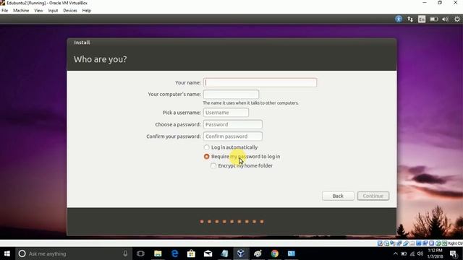Image resolution: width=463 pixels, height=260 pixels.
Task: Open the VirtualBox File menu
Action: pos(5,11)
